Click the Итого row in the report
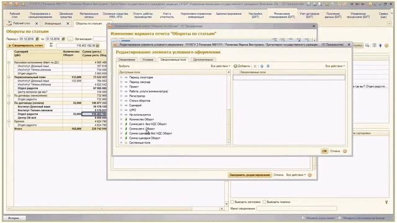Image resolution: width=397 pixels, height=223 pixels. tap(60, 129)
